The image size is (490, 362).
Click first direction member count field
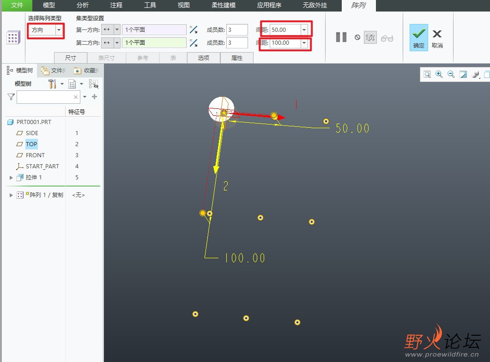click(237, 30)
